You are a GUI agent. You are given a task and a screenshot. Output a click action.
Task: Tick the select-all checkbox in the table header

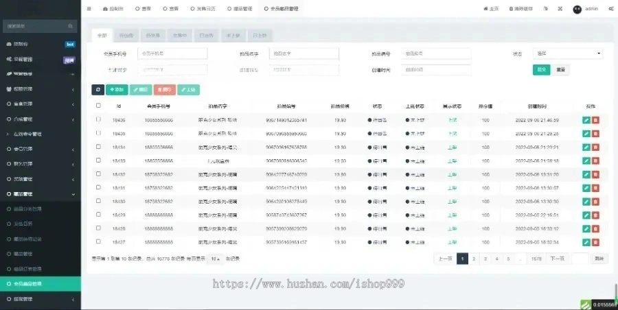[x=98, y=106]
